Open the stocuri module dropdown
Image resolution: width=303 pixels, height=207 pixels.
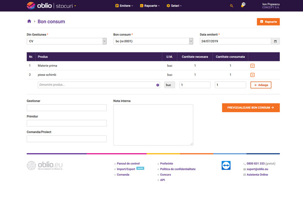pos(66,6)
